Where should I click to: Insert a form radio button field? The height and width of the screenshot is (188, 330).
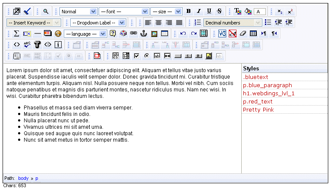pos(146,56)
